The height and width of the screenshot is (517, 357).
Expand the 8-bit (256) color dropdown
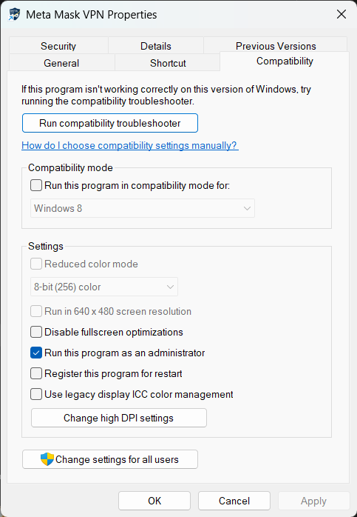(x=104, y=287)
